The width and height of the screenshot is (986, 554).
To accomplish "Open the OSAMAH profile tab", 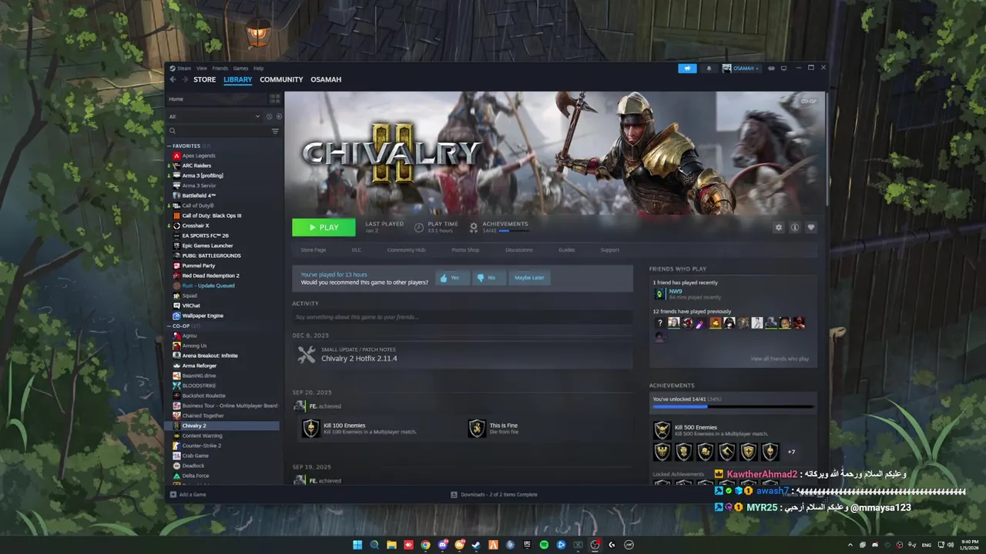I will pos(326,79).
